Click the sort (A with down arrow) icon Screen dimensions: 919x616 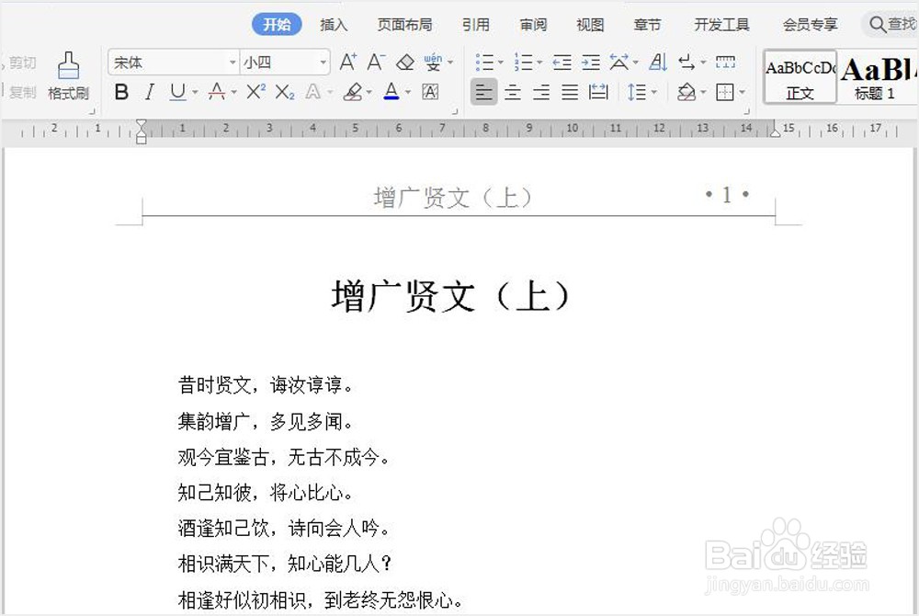pyautogui.click(x=658, y=63)
